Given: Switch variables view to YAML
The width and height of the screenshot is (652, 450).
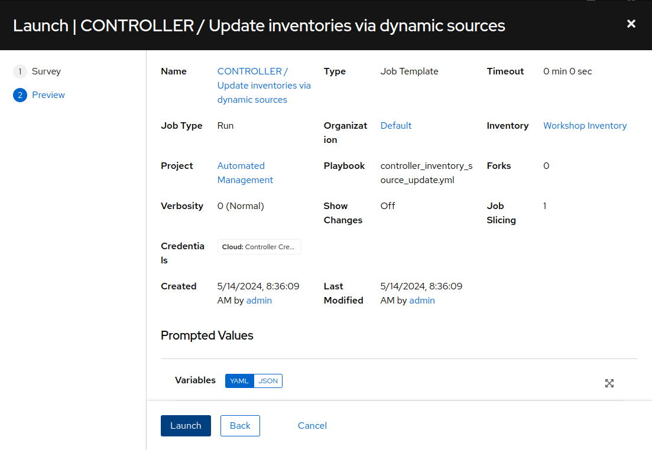Looking at the screenshot, I should click(239, 380).
